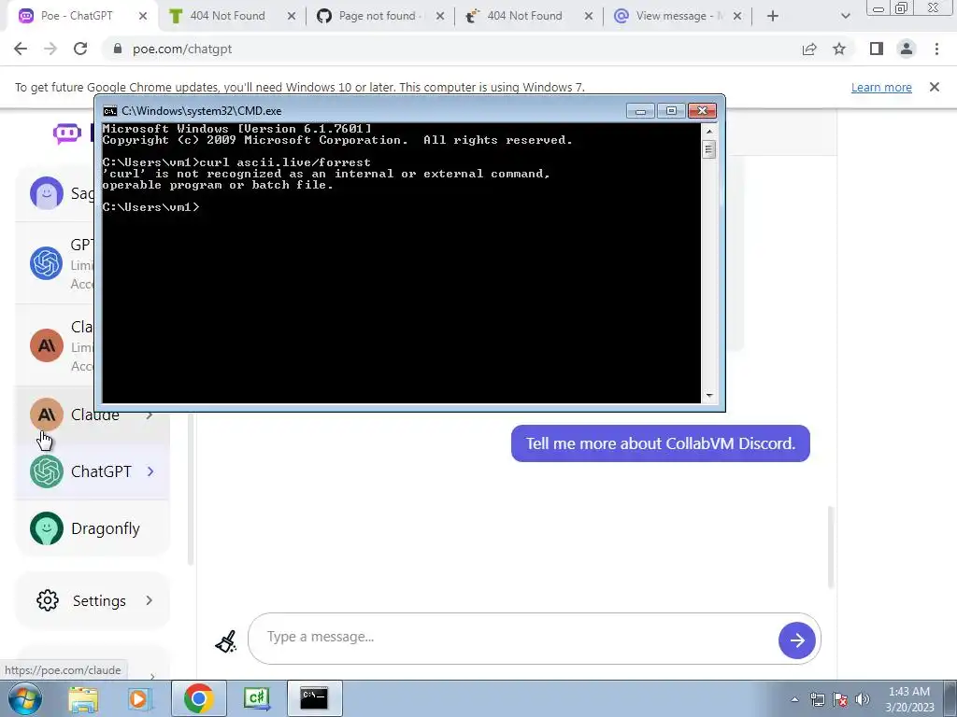This screenshot has height=717, width=957.
Task: Open the Claude bot in sidebar
Action: click(92, 415)
